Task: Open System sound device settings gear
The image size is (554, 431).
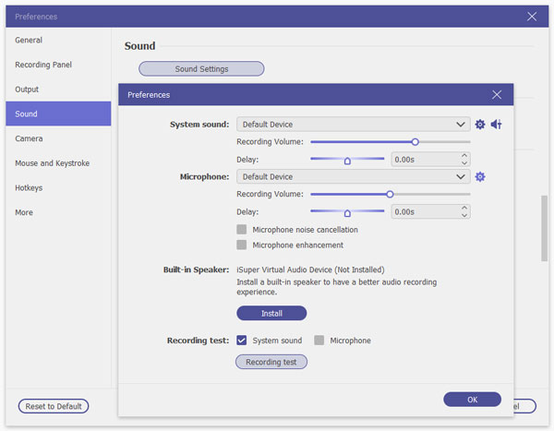Action: pos(480,125)
